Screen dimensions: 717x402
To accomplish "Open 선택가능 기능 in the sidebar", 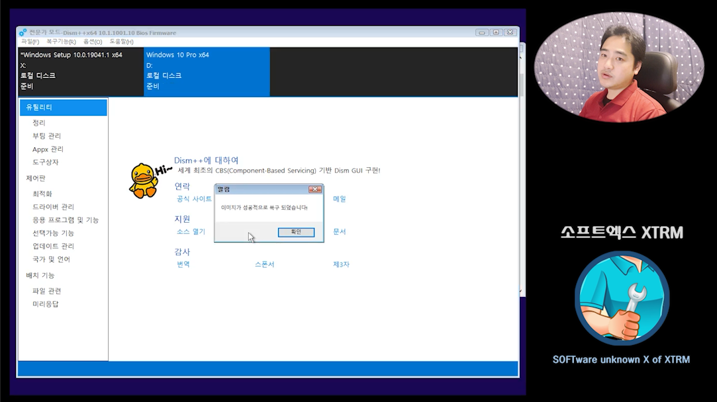I will point(53,233).
